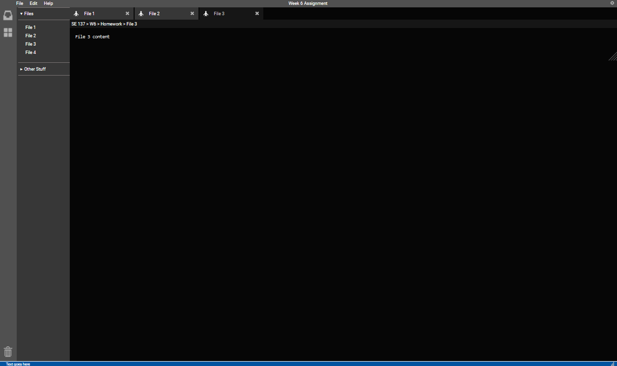Viewport: 617px width, 366px height.
Task: Select File 4 in the Files list
Action: coord(30,52)
